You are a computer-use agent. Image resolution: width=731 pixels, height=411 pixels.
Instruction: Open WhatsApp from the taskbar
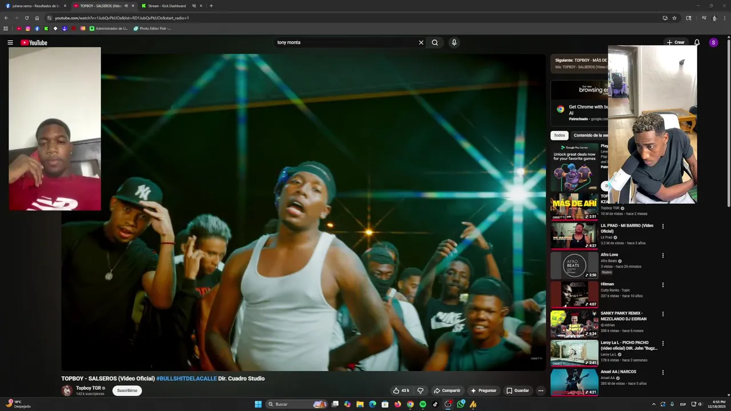(x=460, y=404)
